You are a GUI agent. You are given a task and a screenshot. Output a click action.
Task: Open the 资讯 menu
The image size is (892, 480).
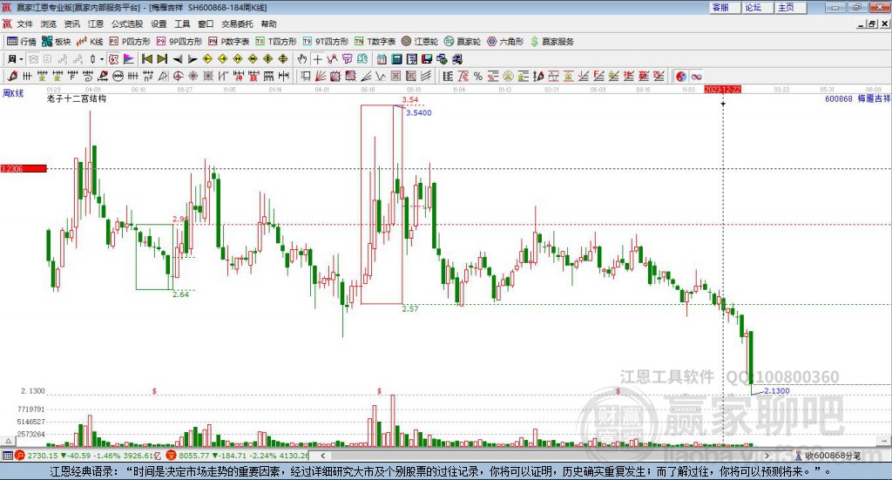(71, 24)
